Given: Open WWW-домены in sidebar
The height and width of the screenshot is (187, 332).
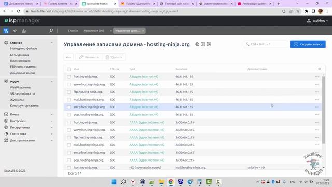Looking at the screenshot, I should tap(21, 87).
